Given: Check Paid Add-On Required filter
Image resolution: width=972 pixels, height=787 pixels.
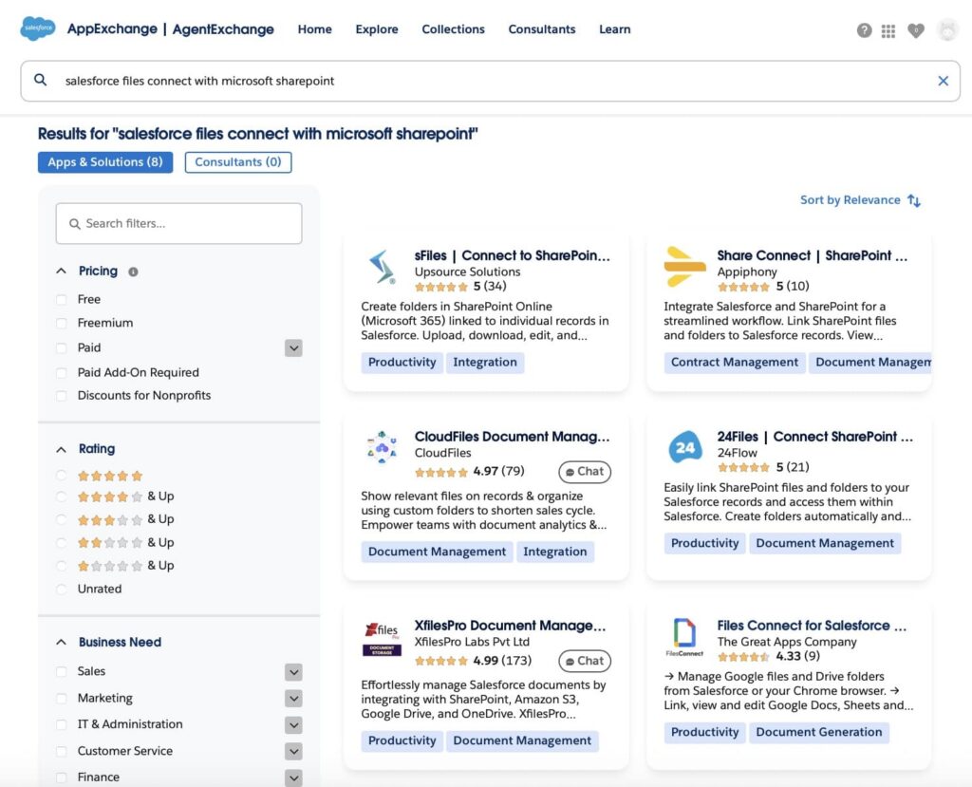Looking at the screenshot, I should pyautogui.click(x=62, y=373).
